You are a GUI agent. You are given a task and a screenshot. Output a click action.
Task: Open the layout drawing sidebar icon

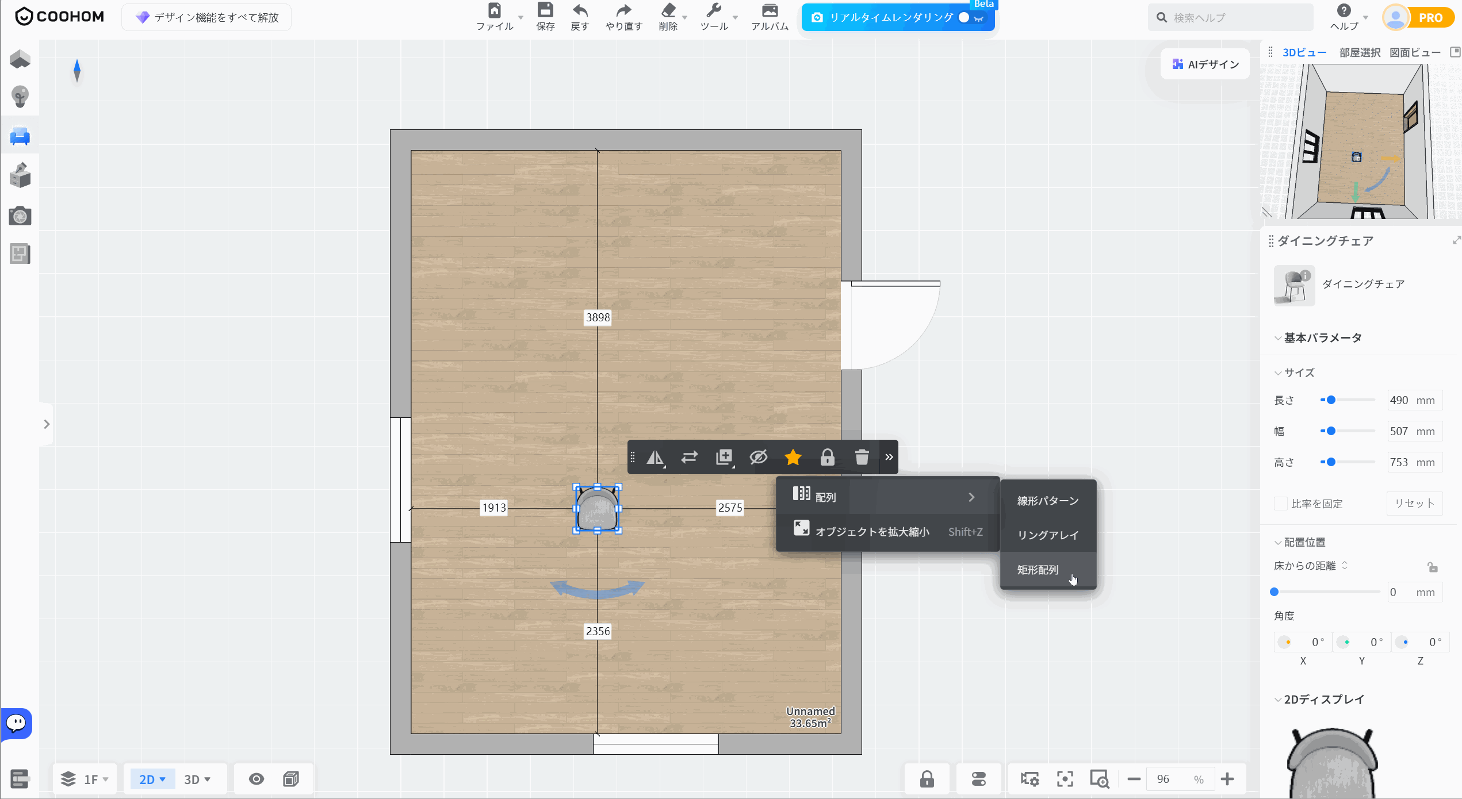pos(20,253)
